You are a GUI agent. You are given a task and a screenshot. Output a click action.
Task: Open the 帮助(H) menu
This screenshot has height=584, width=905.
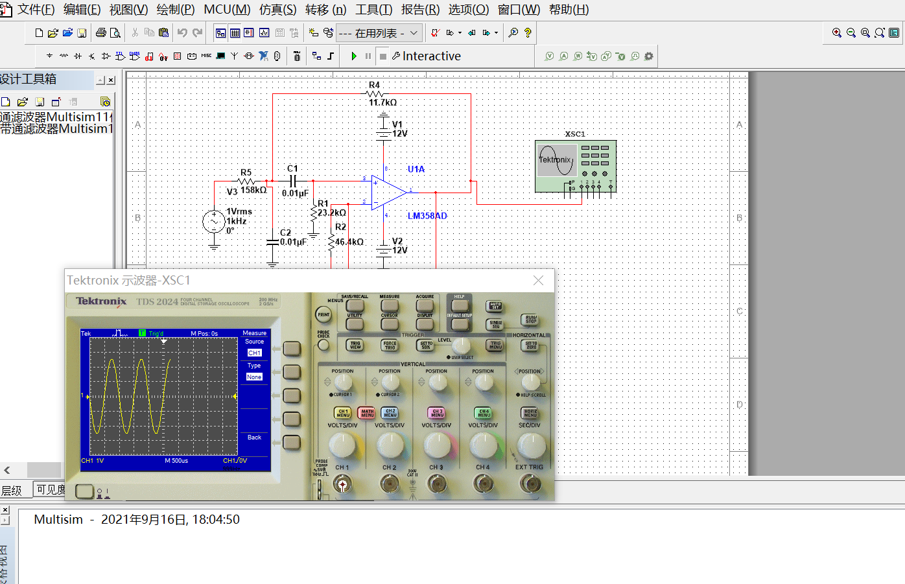tap(569, 10)
